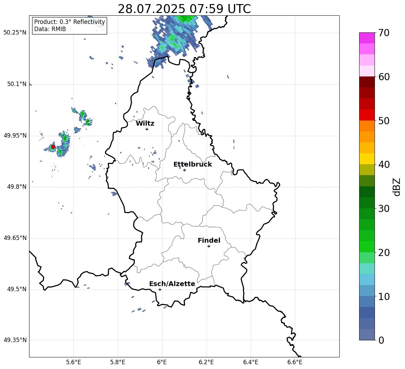
Task: Click the 50.1°N latitude label
Action: (x=17, y=84)
